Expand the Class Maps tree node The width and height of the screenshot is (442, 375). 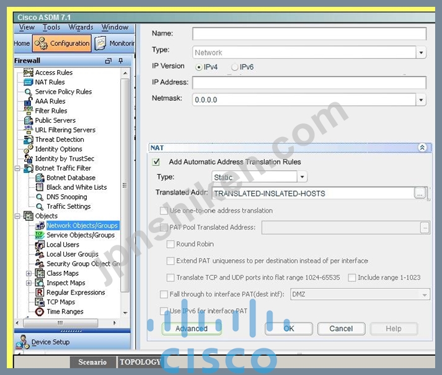29,273
